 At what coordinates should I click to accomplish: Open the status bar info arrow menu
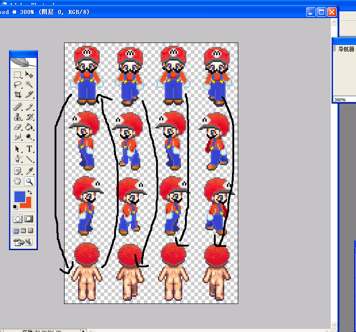[x=83, y=331]
